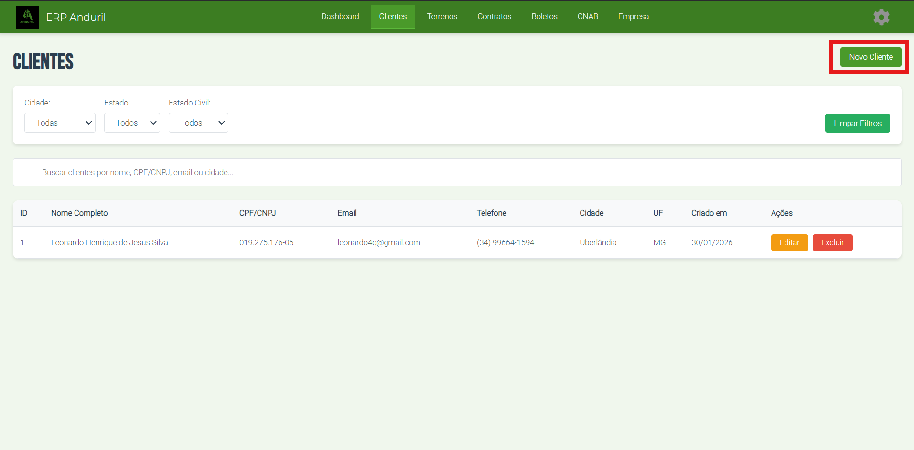The width and height of the screenshot is (914, 450).
Task: Click the Nome Completo column header
Action: pos(79,213)
